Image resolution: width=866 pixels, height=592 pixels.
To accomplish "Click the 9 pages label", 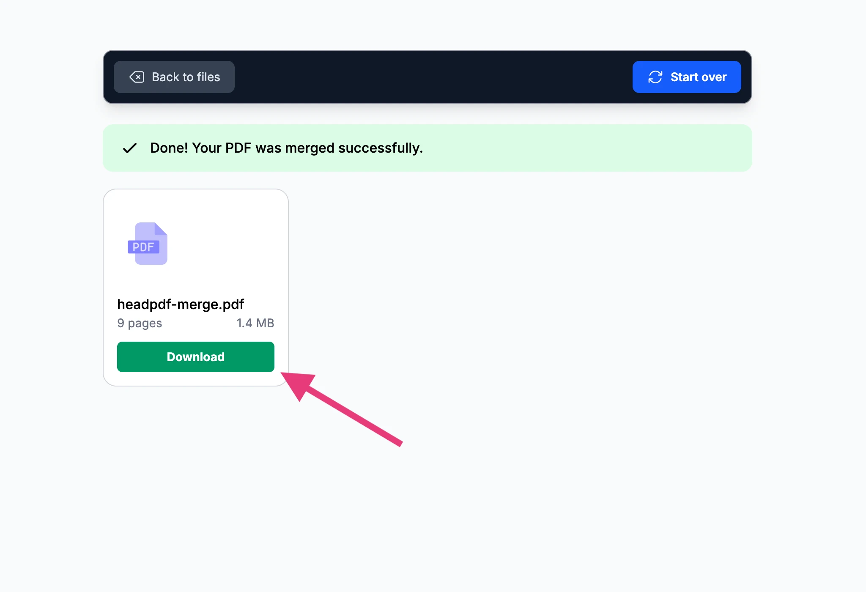I will (140, 323).
